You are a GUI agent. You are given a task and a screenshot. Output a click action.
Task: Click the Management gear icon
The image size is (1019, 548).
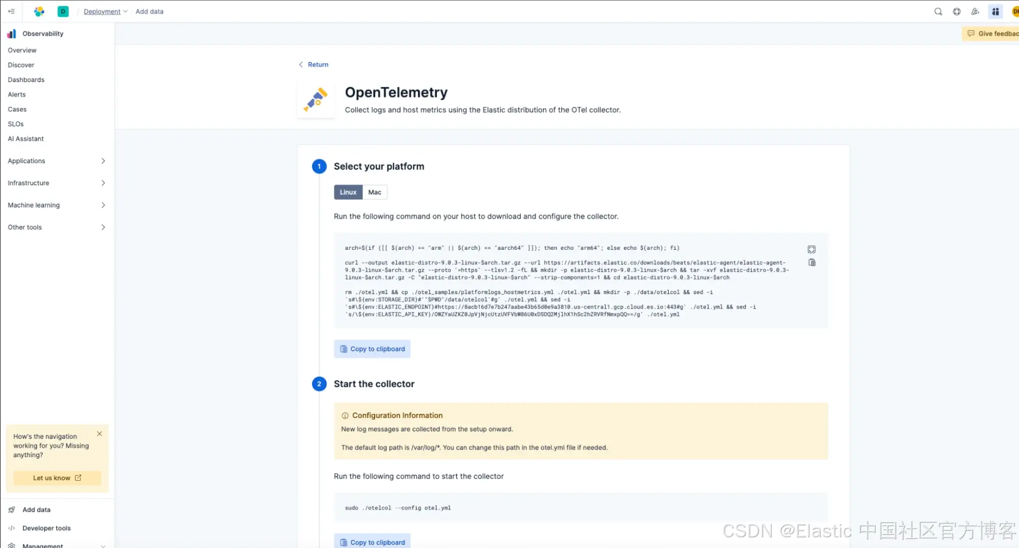tap(12, 545)
